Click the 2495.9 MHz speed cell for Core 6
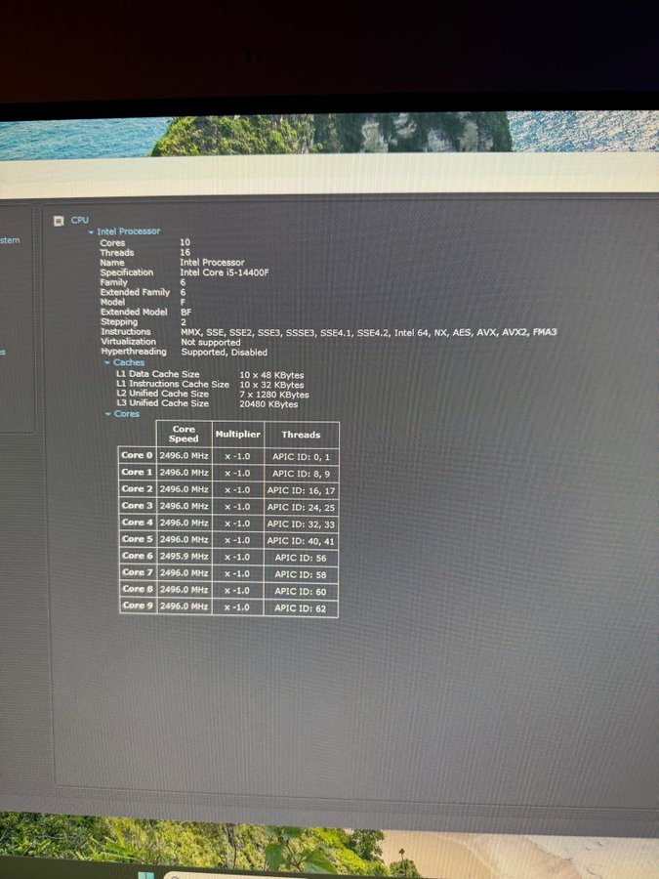 [x=184, y=556]
